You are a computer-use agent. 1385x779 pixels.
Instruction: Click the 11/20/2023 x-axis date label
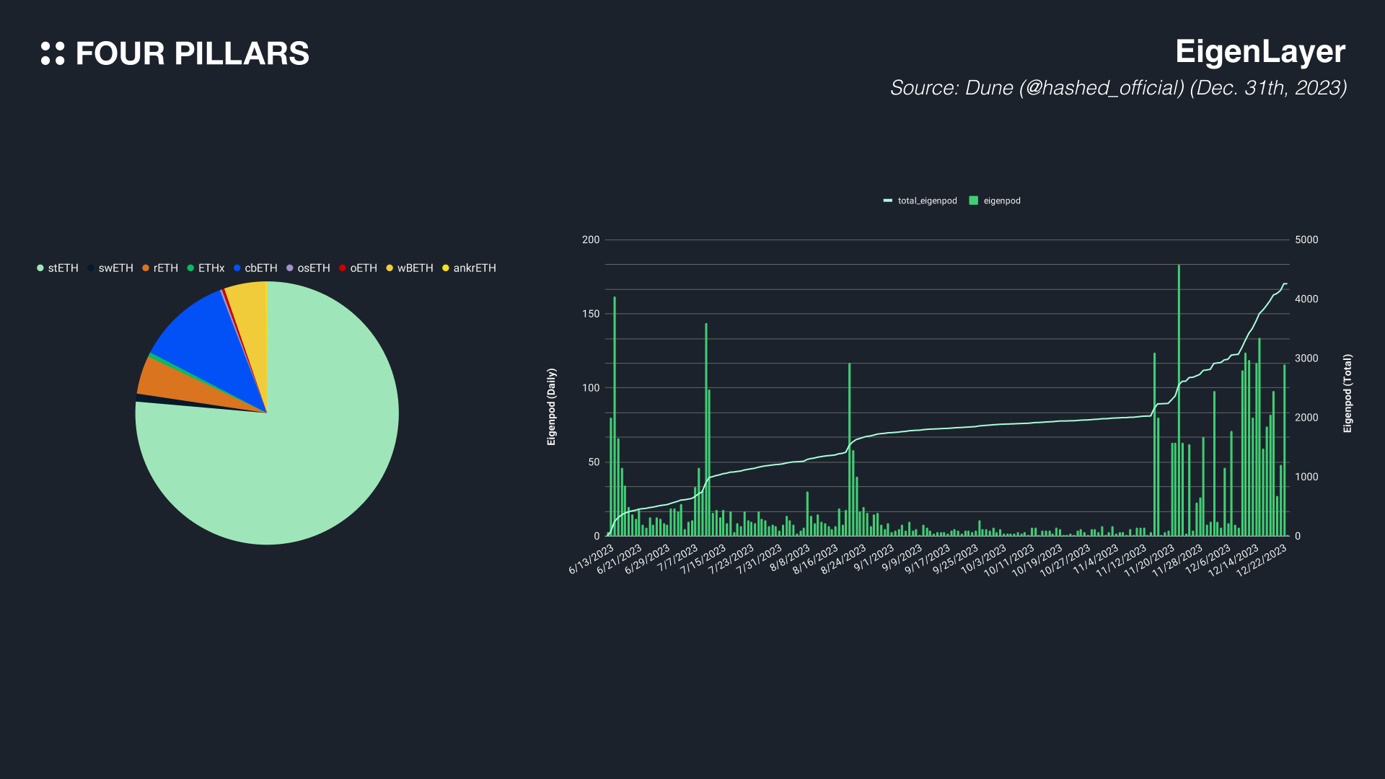point(1150,561)
